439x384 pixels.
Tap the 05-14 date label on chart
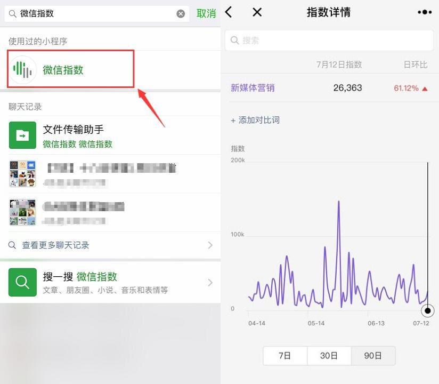(x=316, y=323)
